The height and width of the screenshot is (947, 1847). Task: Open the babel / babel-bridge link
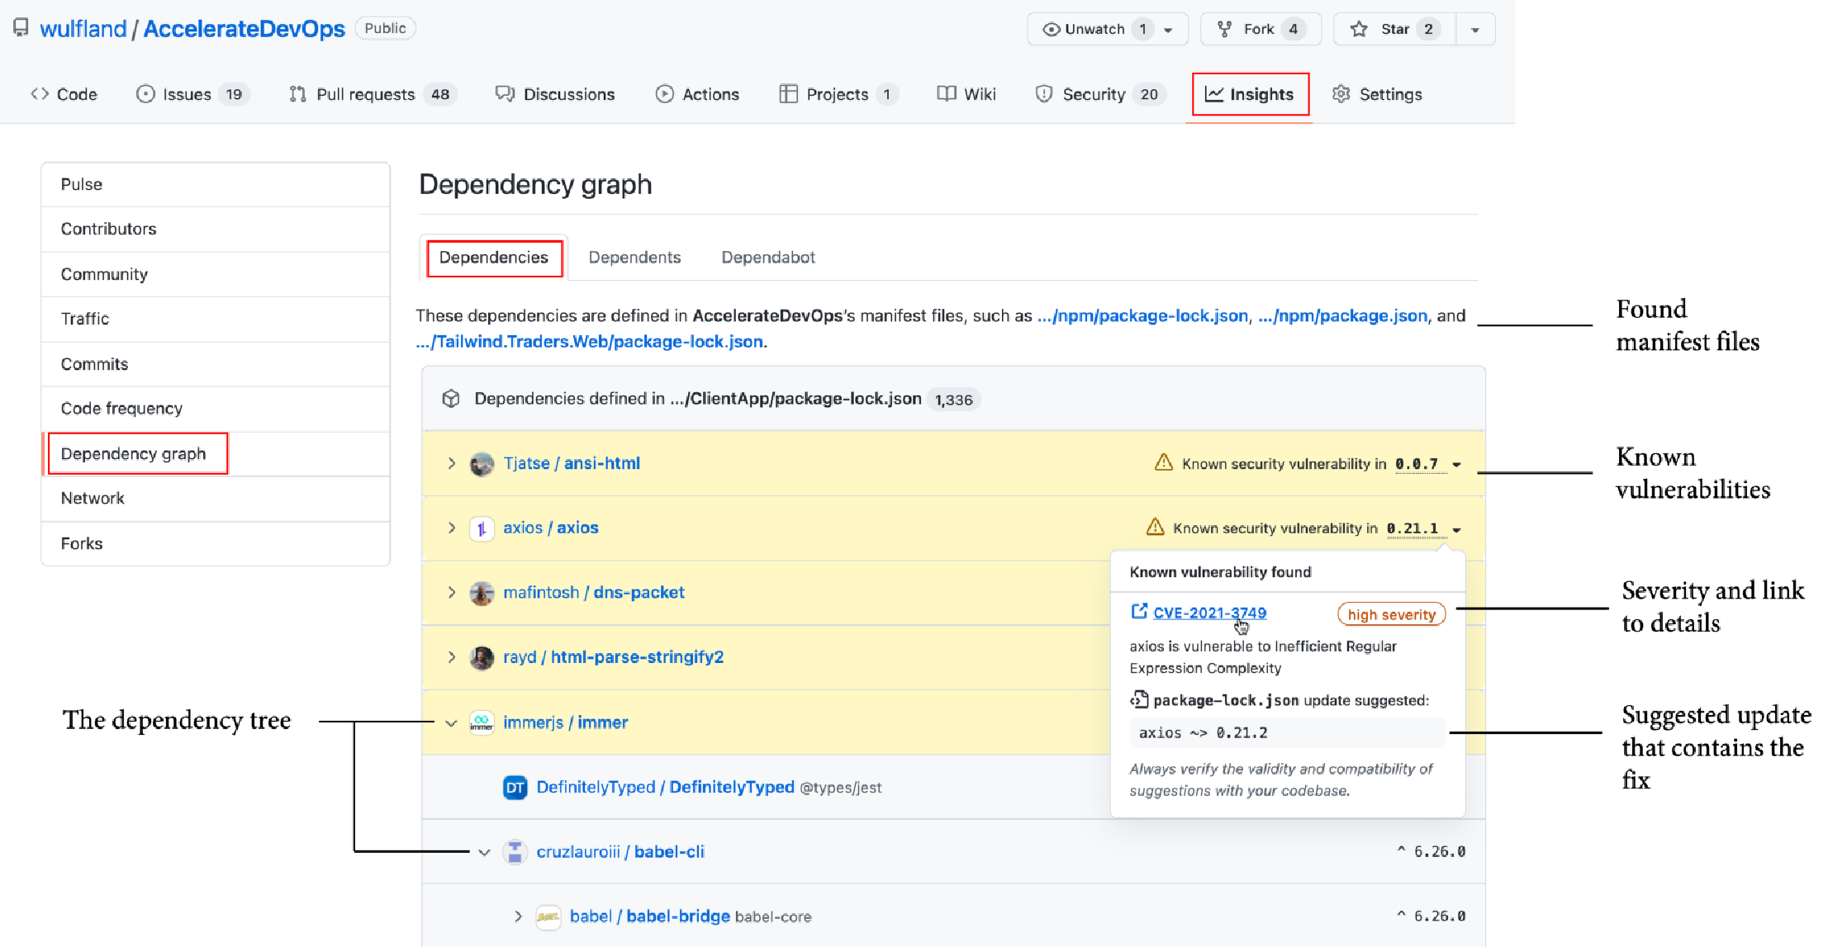tap(650, 916)
